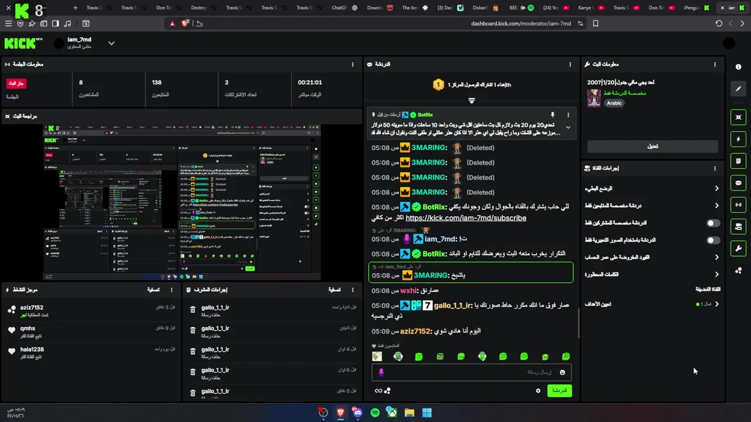Viewport: 751px width, 422px height.
Task: Collapse the pinned BotRix message chevron
Action: [568, 127]
